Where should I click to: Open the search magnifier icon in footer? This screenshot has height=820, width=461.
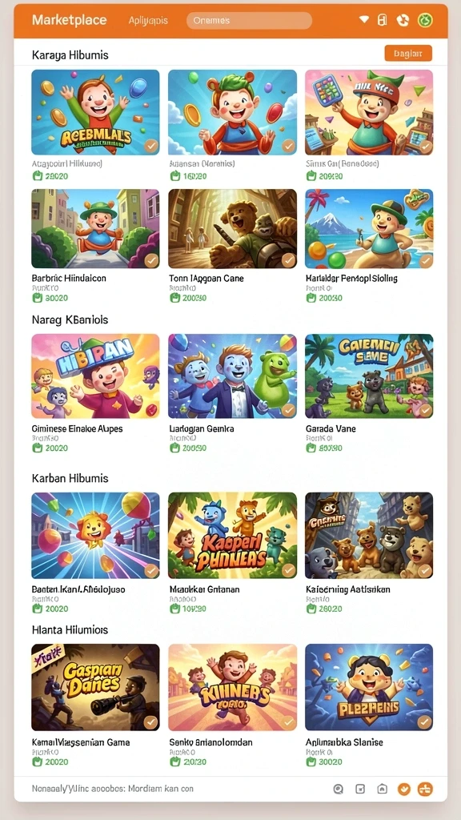pos(339,789)
